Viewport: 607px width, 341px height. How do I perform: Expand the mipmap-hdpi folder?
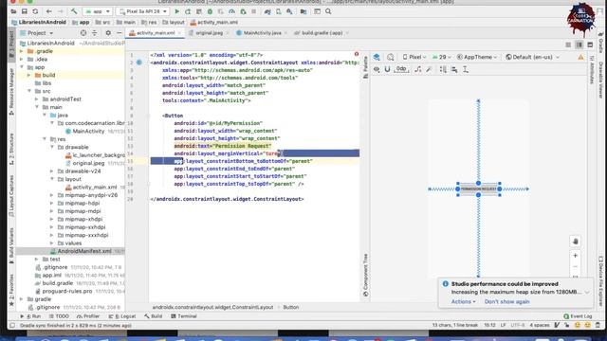(52, 203)
